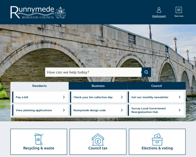Click the chevron beside Pay a bill
The image size is (196, 157).
click(x=64, y=97)
